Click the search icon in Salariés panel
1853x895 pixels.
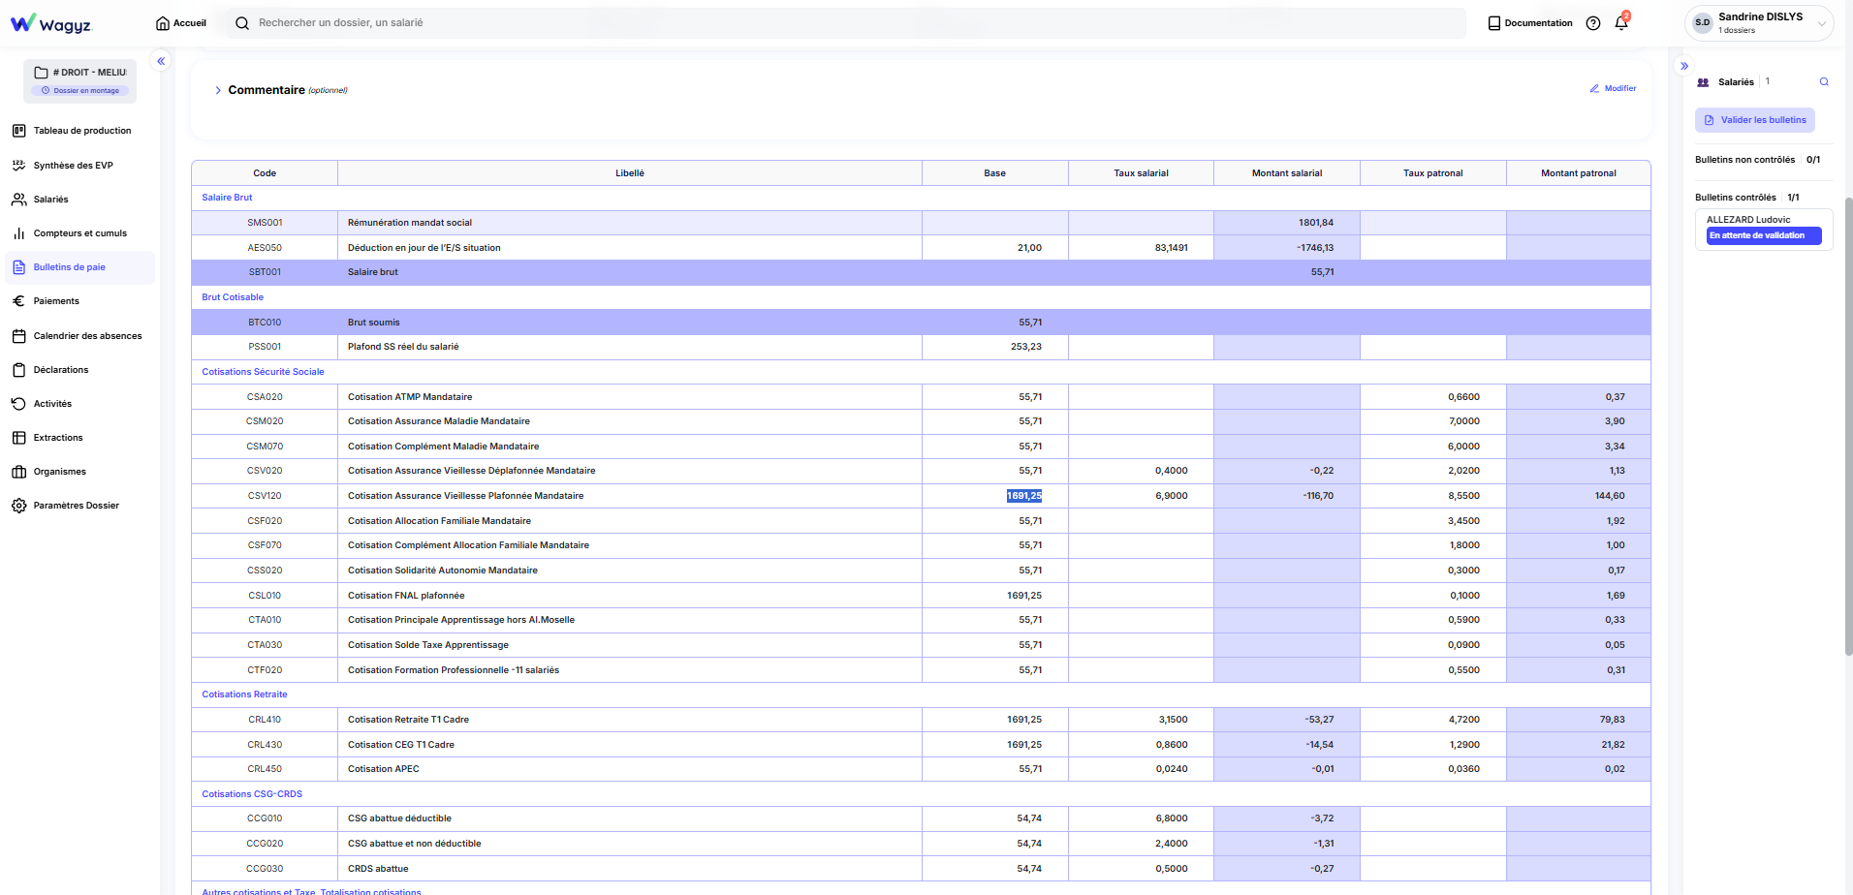coord(1824,82)
